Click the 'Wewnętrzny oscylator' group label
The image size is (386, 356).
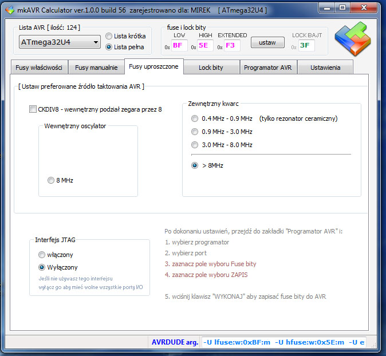tap(75, 126)
